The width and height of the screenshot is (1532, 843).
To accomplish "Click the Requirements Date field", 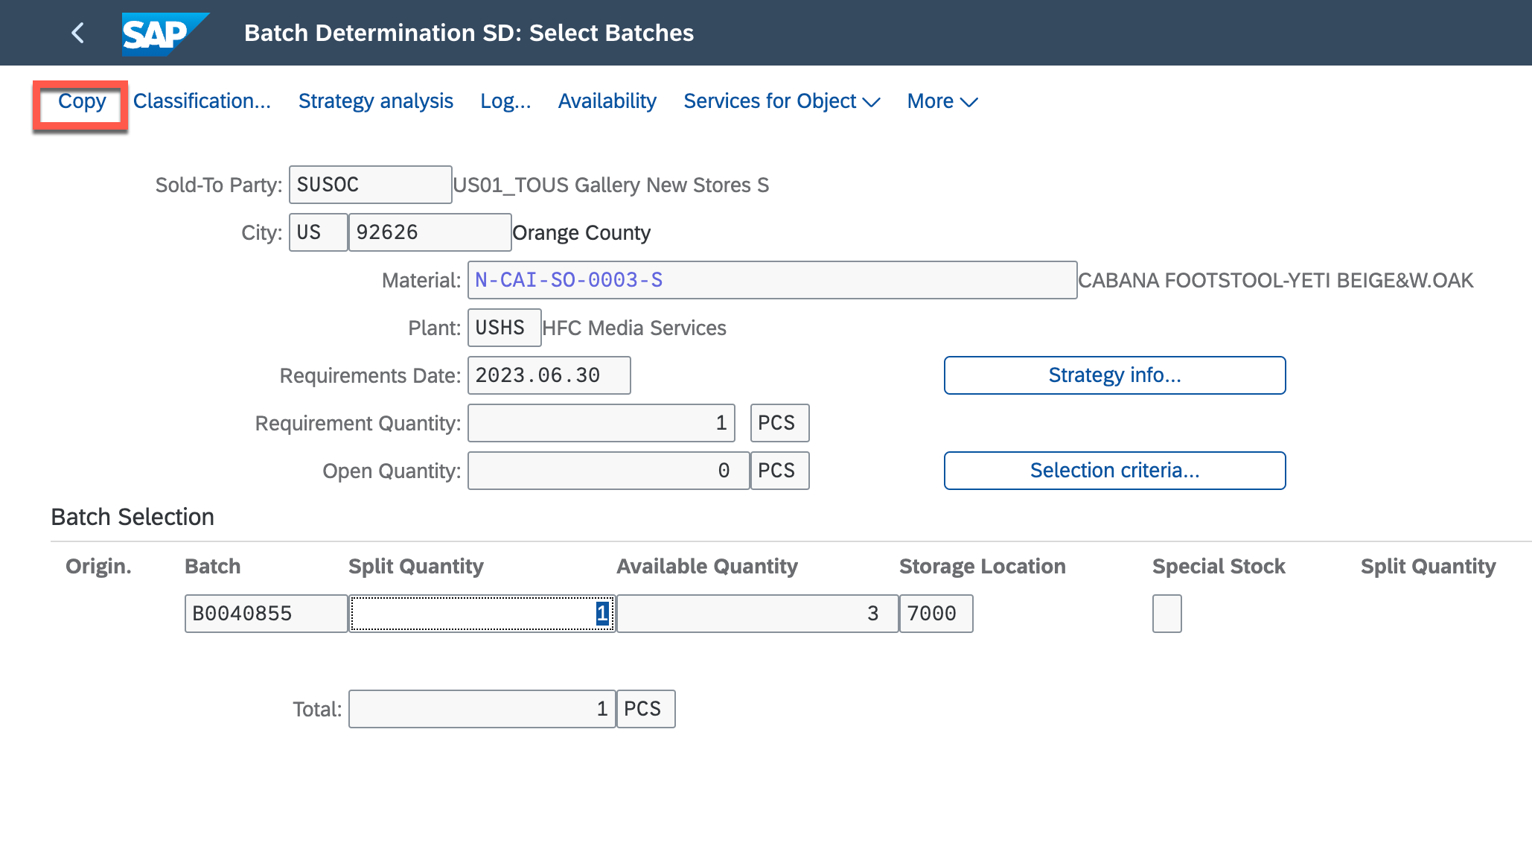I will (549, 375).
